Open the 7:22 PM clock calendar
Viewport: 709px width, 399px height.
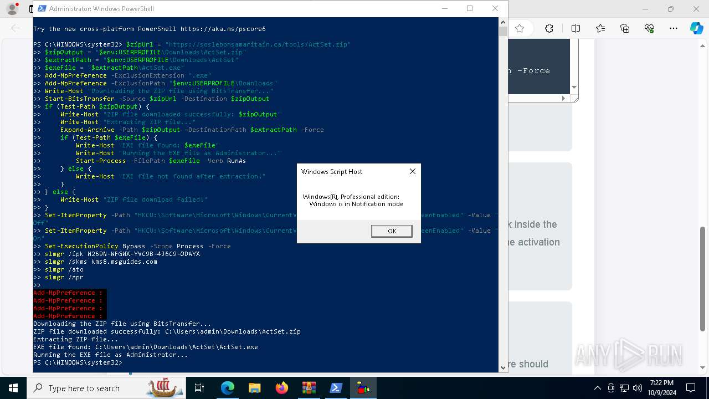tap(661, 388)
